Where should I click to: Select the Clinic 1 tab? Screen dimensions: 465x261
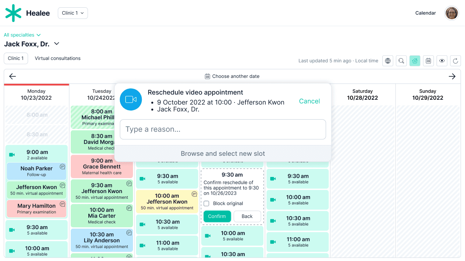[x=16, y=58]
